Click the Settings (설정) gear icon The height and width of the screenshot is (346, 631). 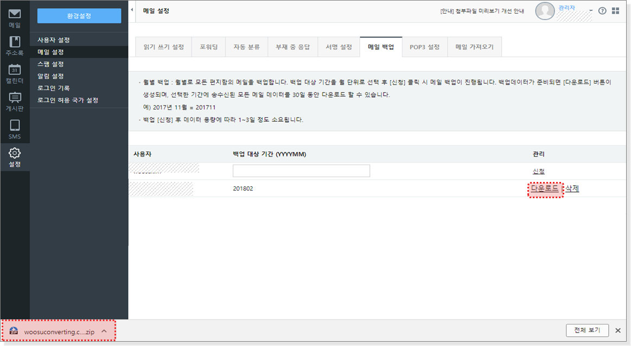point(15,157)
